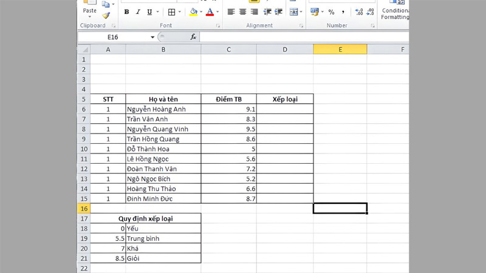Open Copy dropdown arrow

coord(113,4)
